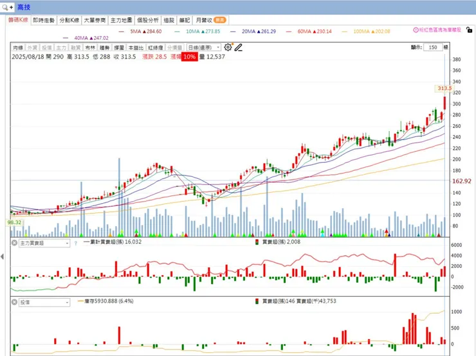
Task: Open the question mark help icon
Action: tap(76, 243)
